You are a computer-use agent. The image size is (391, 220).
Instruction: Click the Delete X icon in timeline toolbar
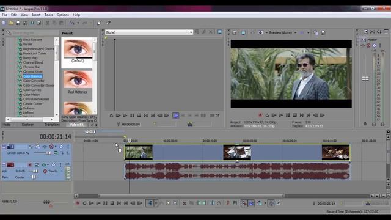pos(185,204)
